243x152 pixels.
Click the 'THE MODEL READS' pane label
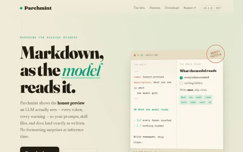[190, 64]
